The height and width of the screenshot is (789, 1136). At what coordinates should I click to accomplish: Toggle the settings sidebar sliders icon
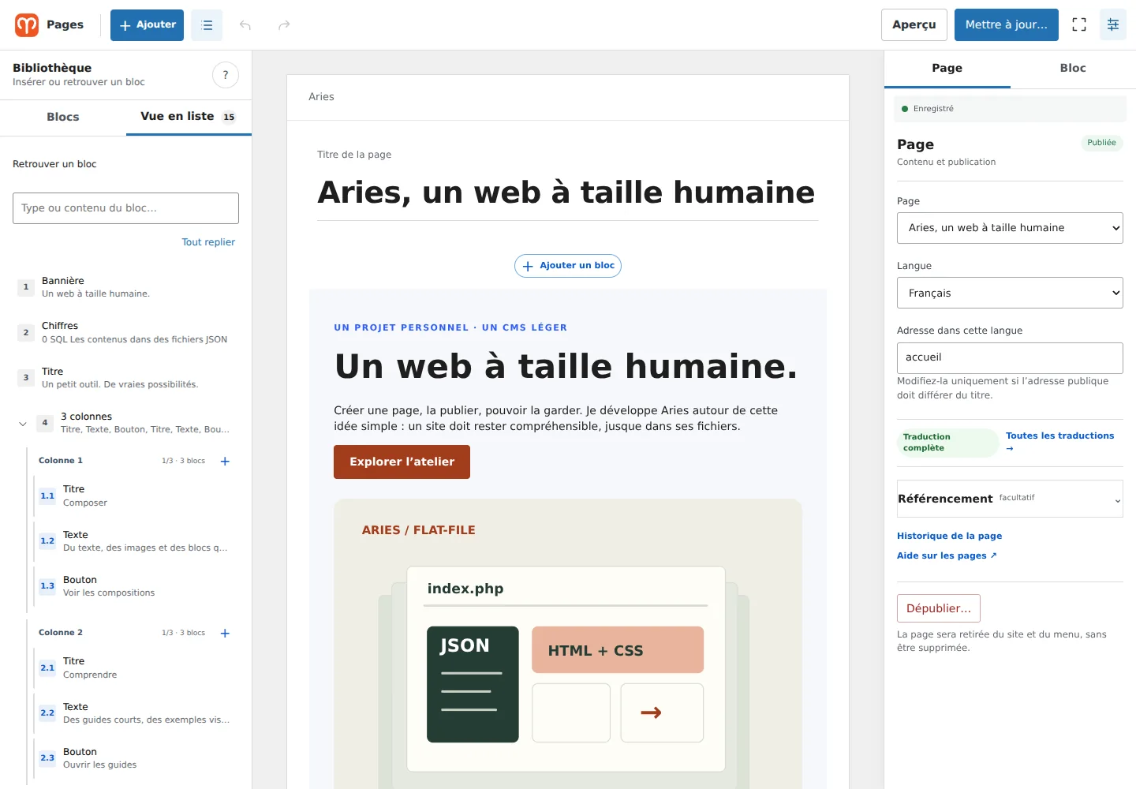[x=1113, y=24]
